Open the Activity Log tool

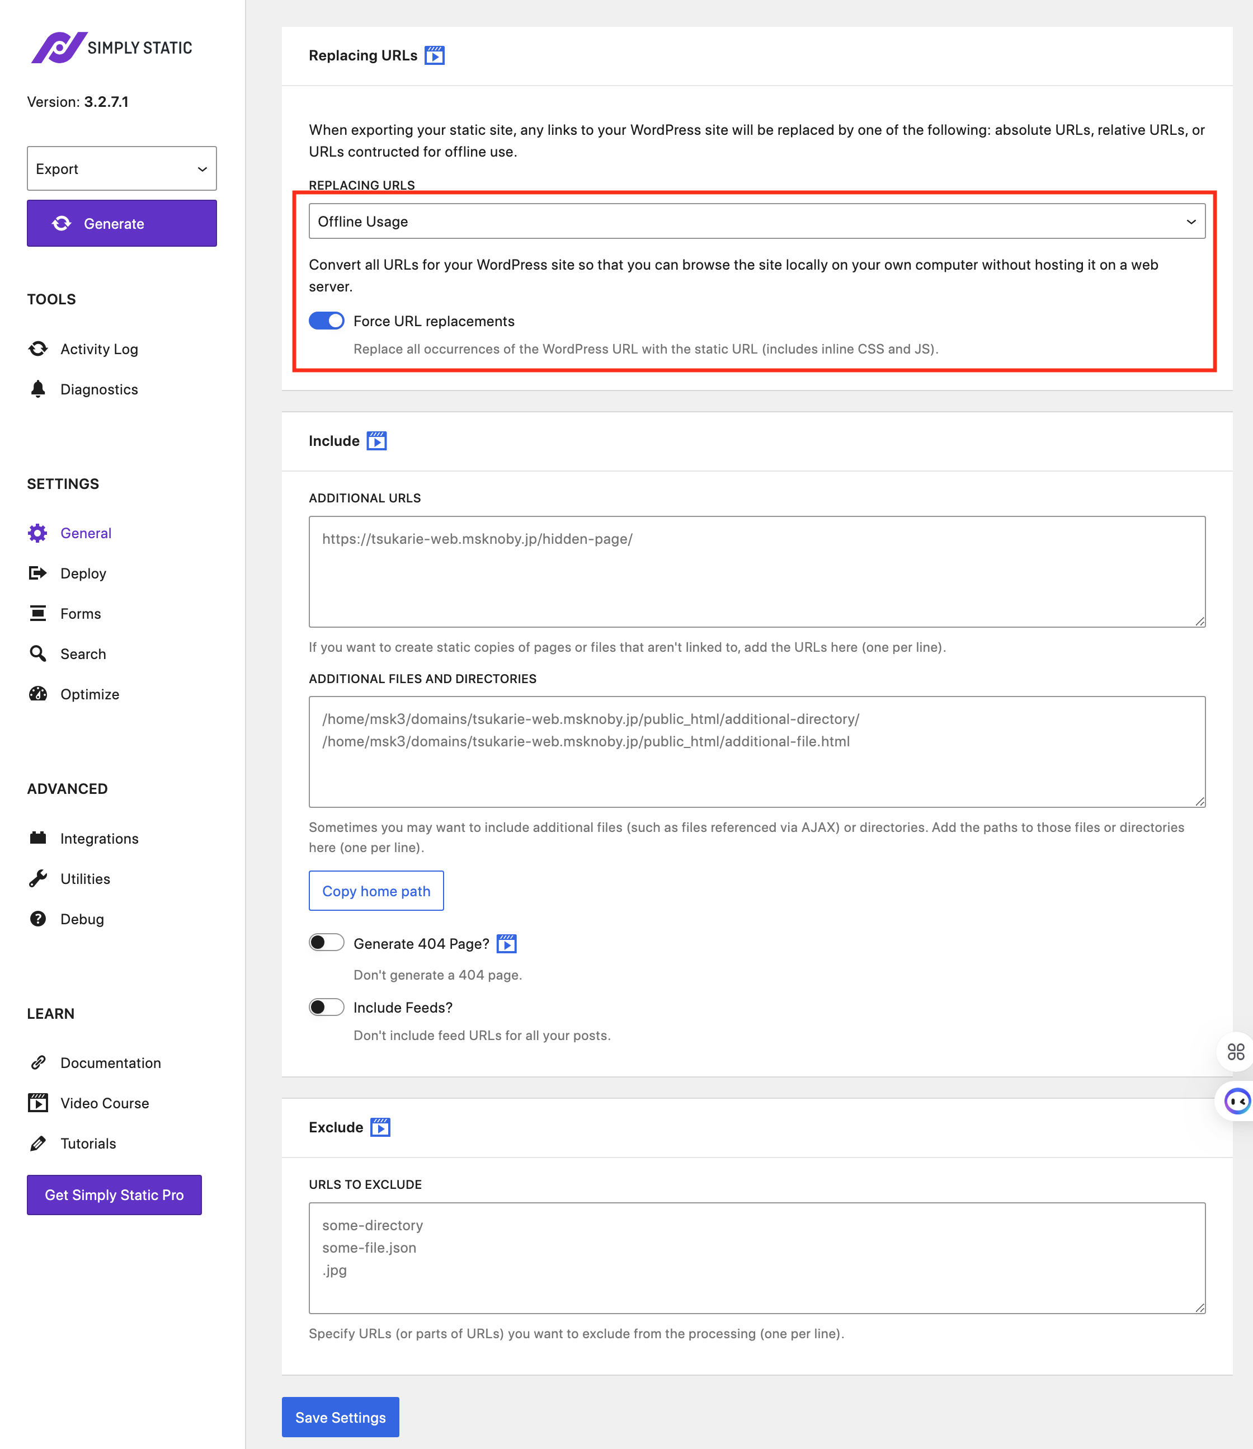(98, 349)
